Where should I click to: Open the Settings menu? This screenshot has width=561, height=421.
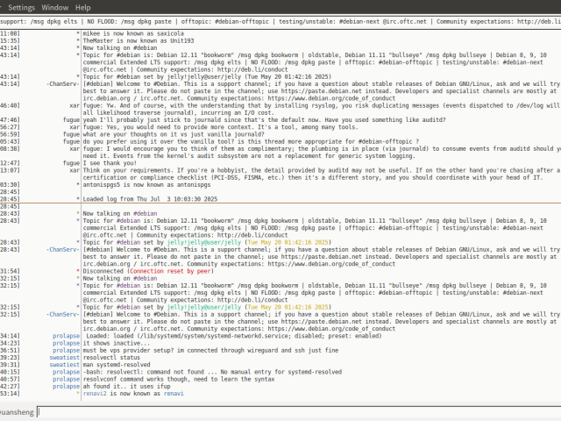[21, 8]
